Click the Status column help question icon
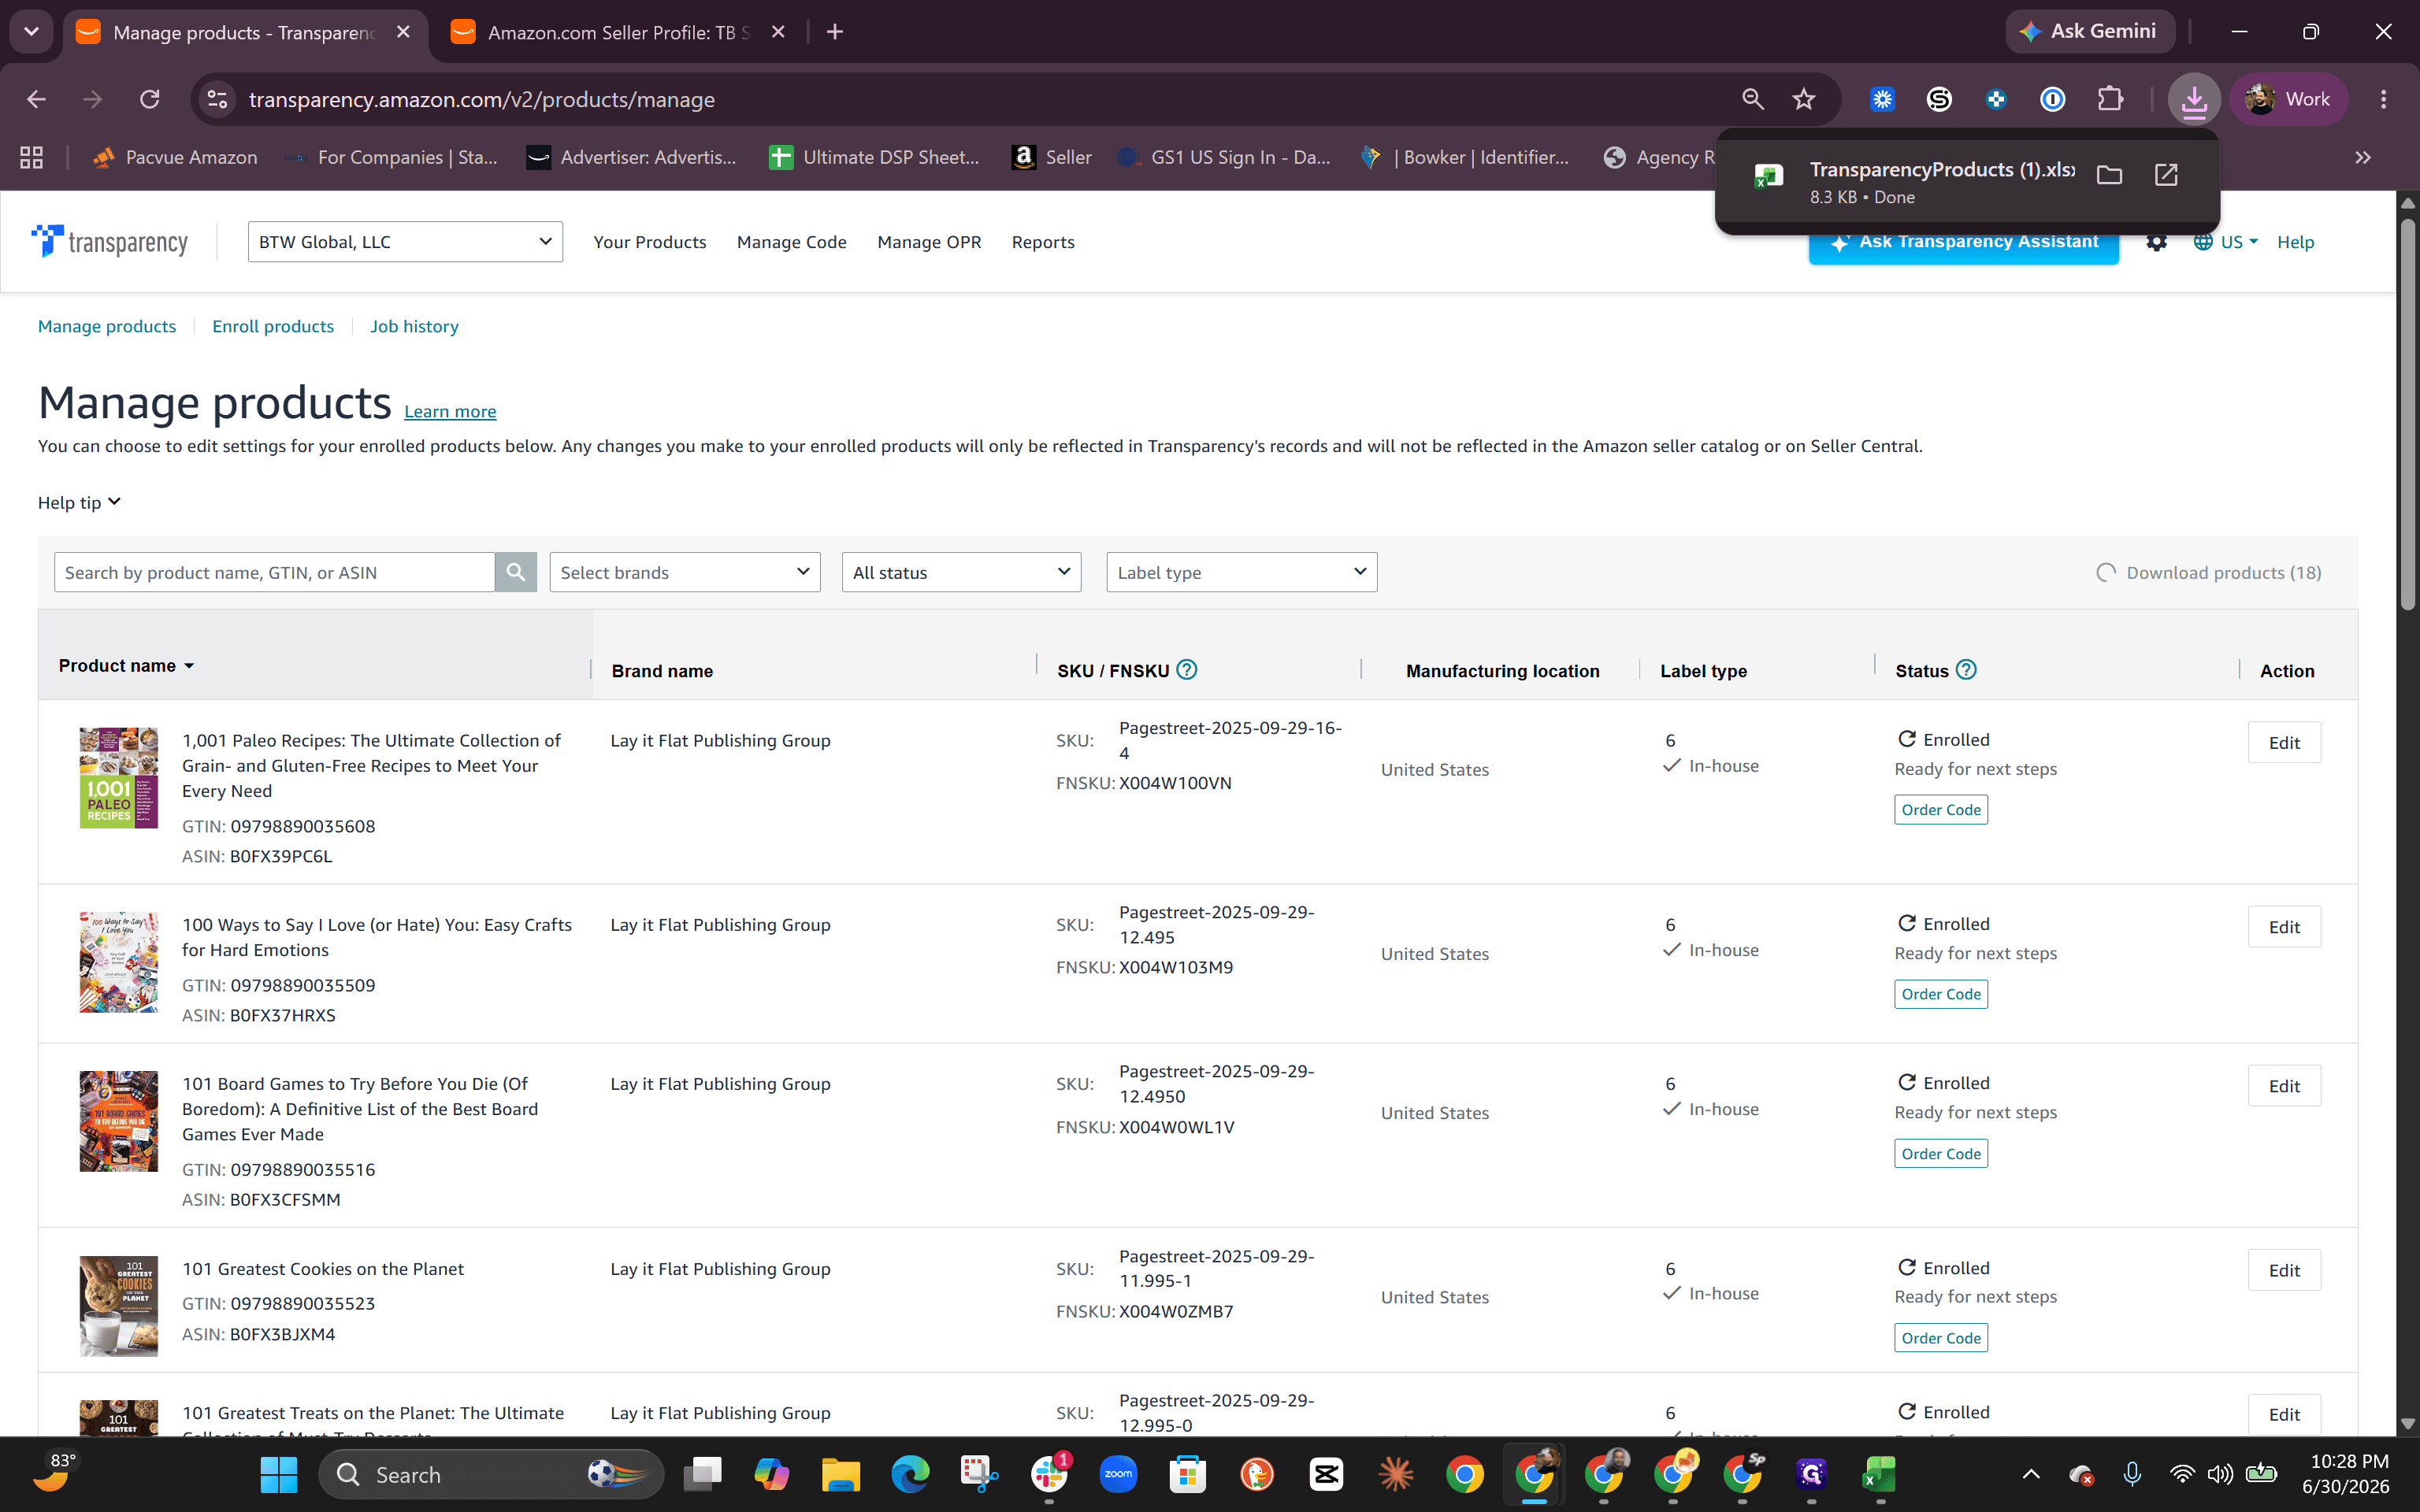The width and height of the screenshot is (2420, 1512). [1965, 670]
